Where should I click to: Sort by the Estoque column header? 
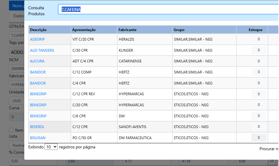click(255, 30)
